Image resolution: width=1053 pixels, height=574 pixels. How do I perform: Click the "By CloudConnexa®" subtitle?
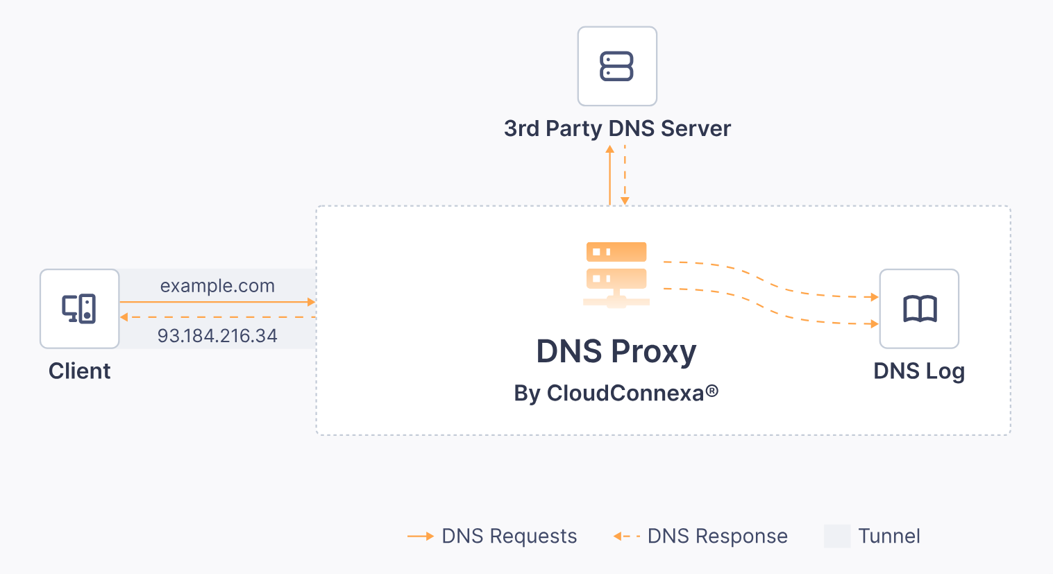pyautogui.click(x=616, y=393)
